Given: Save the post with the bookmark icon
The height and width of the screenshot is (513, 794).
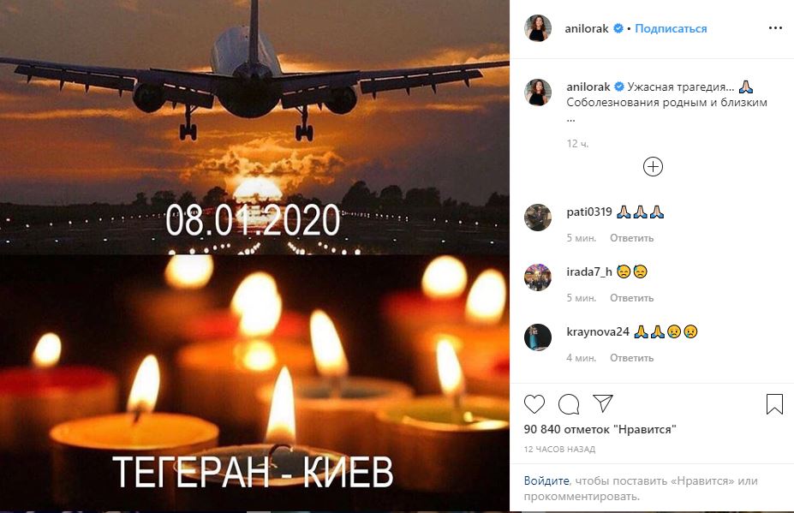Looking at the screenshot, I should (775, 404).
